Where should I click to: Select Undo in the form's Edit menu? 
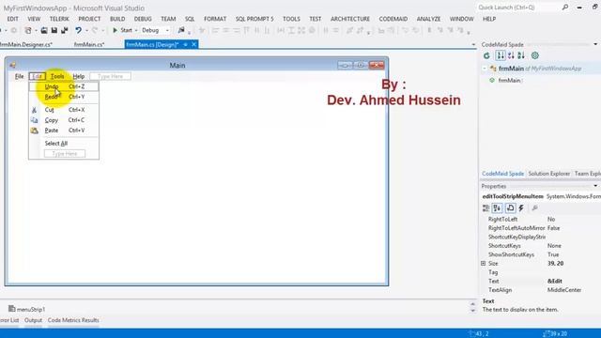coord(64,86)
